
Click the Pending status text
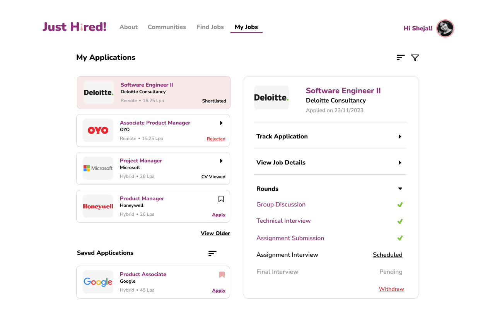pos(391,272)
